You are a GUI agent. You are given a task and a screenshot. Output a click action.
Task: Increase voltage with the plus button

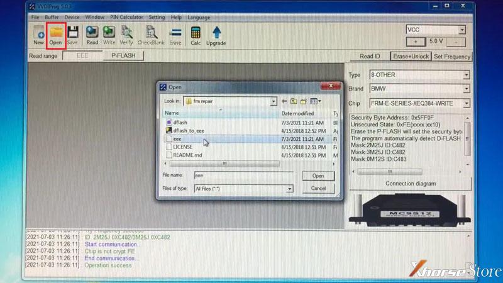pos(416,42)
